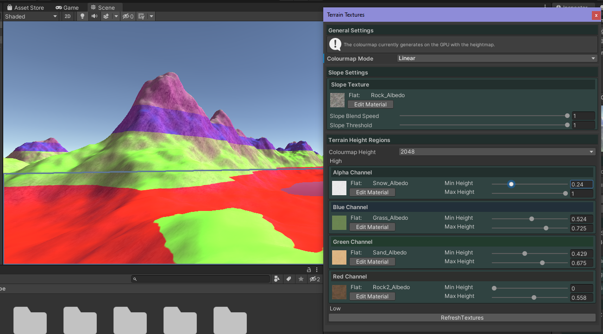This screenshot has height=334, width=603.
Task: Switch to the Game tab
Action: (x=67, y=8)
